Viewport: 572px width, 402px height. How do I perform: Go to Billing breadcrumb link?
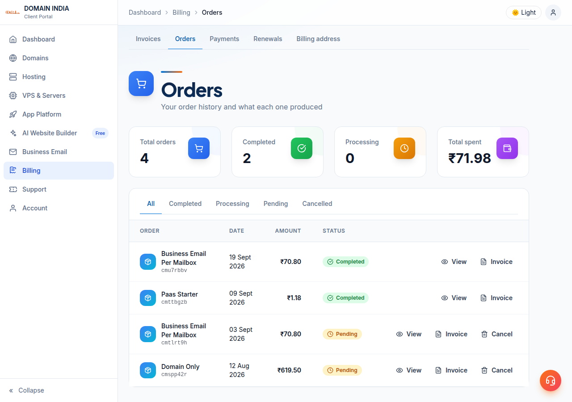(x=181, y=13)
